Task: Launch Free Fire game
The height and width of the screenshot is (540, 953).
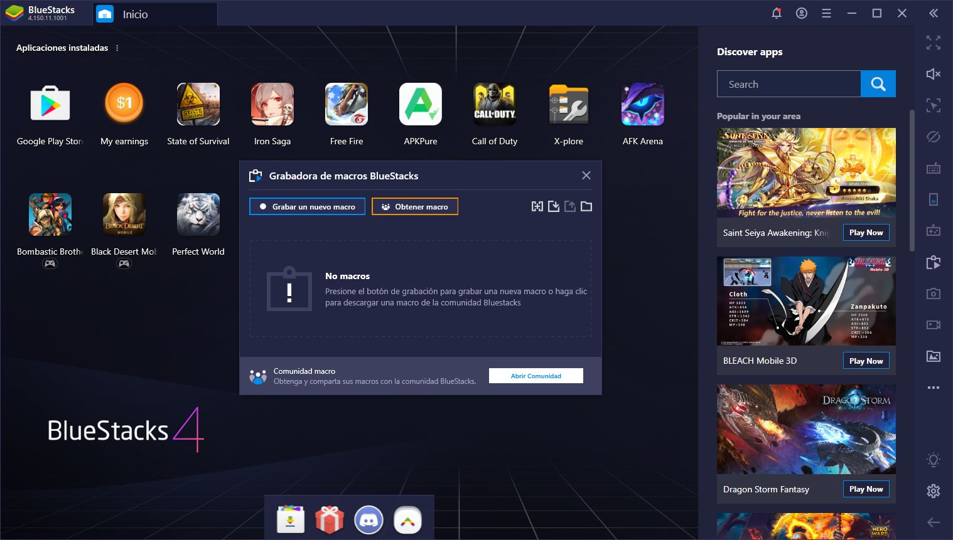Action: pos(347,104)
